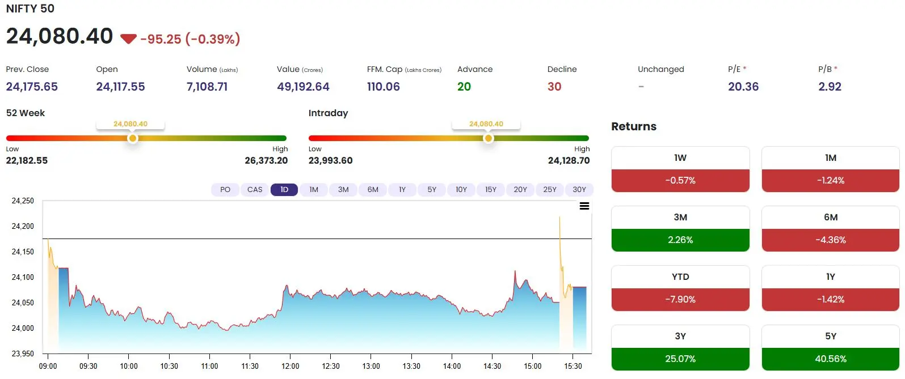Click the P/E value 20.36
The image size is (905, 379).
(743, 87)
